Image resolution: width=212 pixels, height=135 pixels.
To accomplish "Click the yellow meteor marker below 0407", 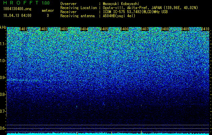I will tap(141, 133).
